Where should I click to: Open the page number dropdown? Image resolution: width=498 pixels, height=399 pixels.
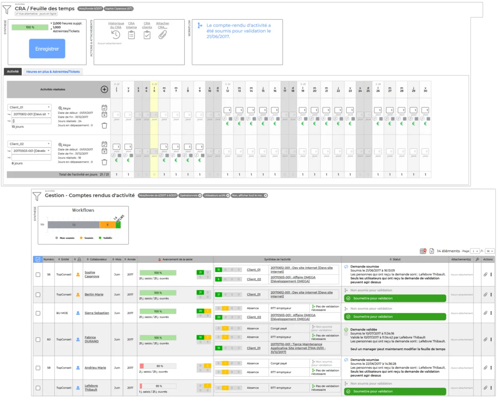[x=475, y=251]
